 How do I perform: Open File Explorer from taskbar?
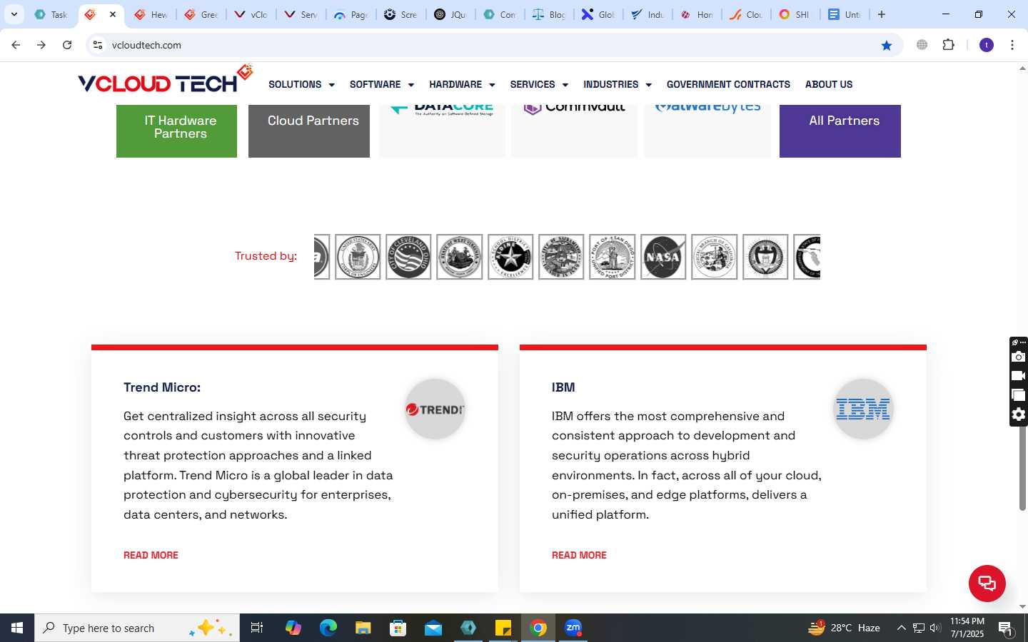363,628
